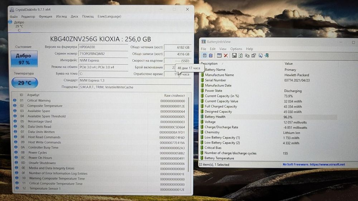The height and width of the screenshot is (201, 358).
Task: Click green battery icon beside Manufacture Name
Action: click(202, 75)
